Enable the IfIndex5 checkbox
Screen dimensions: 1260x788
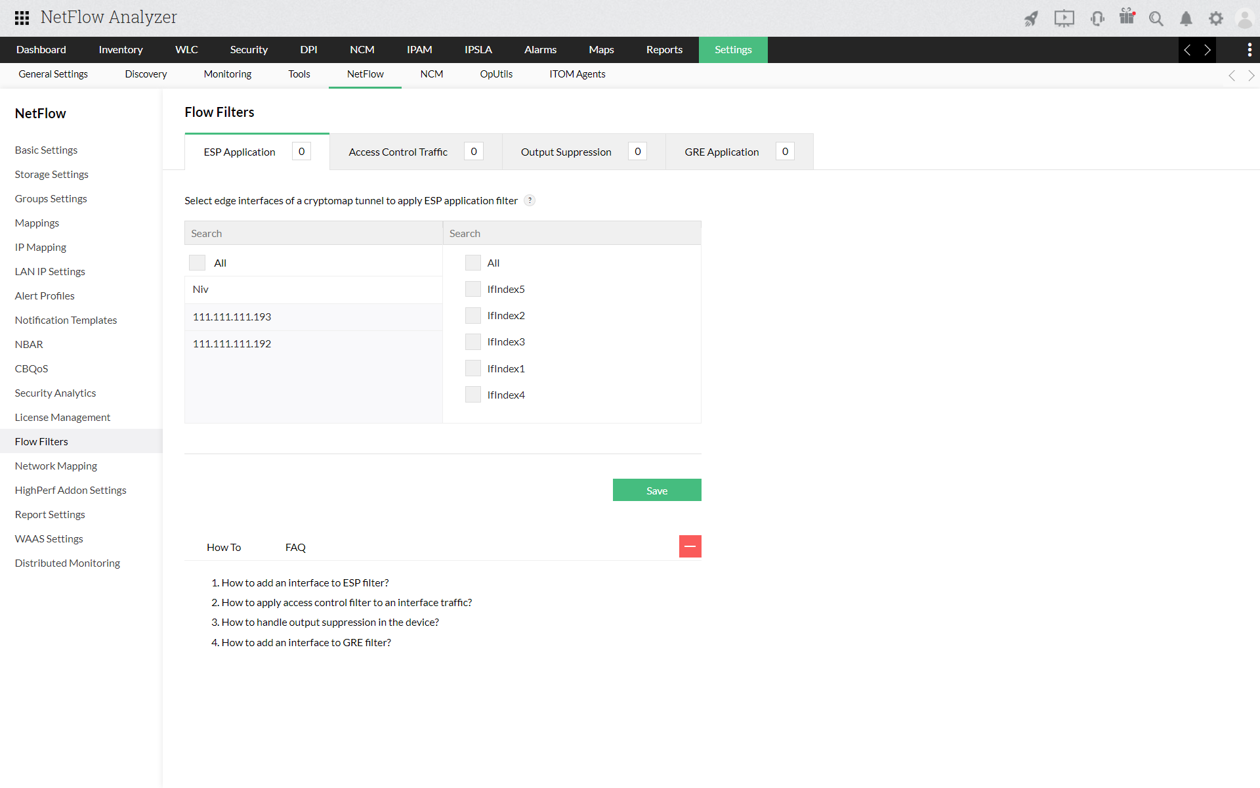pos(473,289)
